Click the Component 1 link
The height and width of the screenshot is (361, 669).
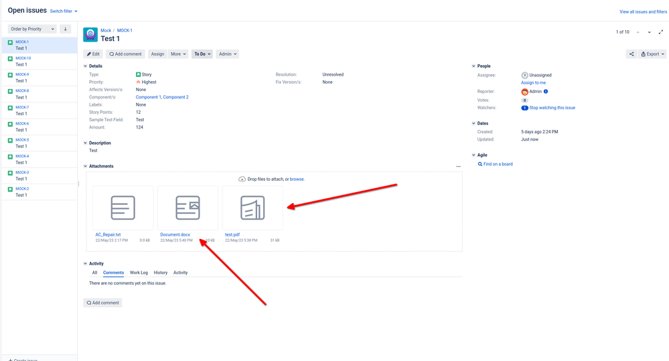pos(149,97)
